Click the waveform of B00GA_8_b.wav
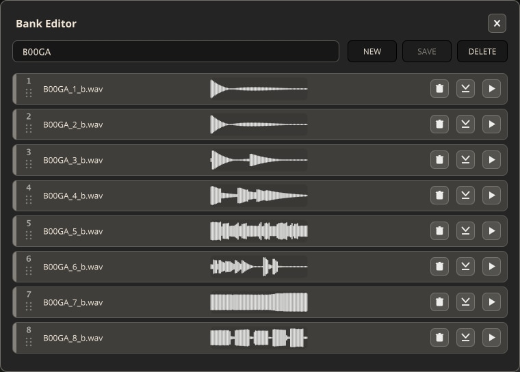The width and height of the screenshot is (520, 372). pyautogui.click(x=259, y=338)
